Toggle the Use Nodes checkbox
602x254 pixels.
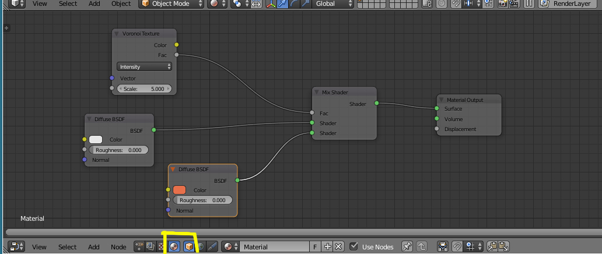[x=353, y=247]
